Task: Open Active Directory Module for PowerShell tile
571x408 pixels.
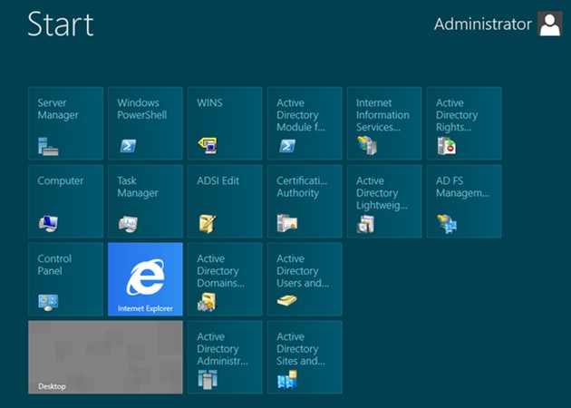Action: tap(305, 123)
